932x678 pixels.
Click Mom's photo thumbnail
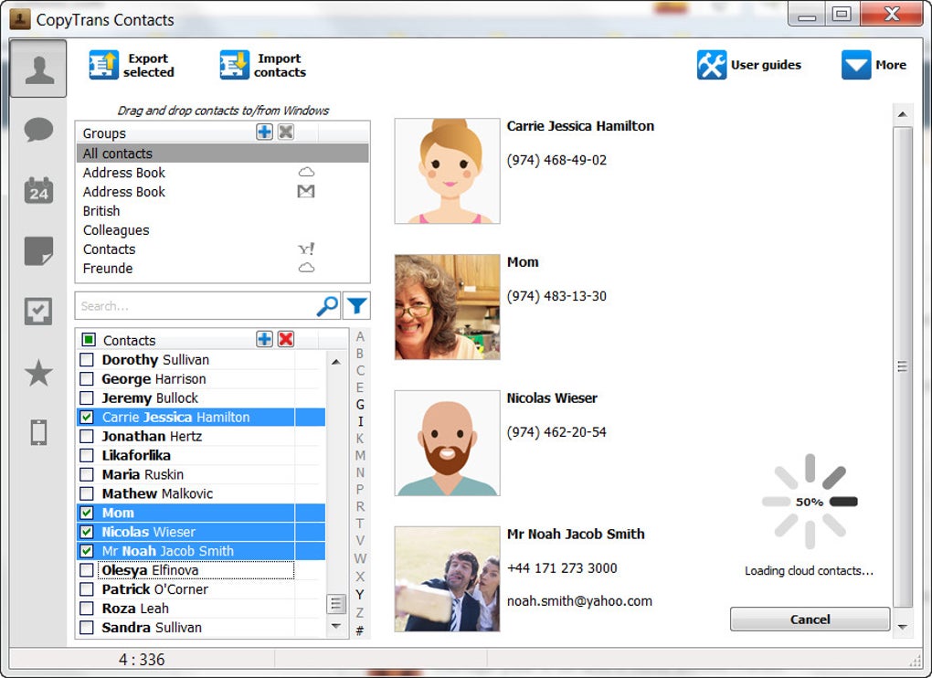pyautogui.click(x=447, y=307)
